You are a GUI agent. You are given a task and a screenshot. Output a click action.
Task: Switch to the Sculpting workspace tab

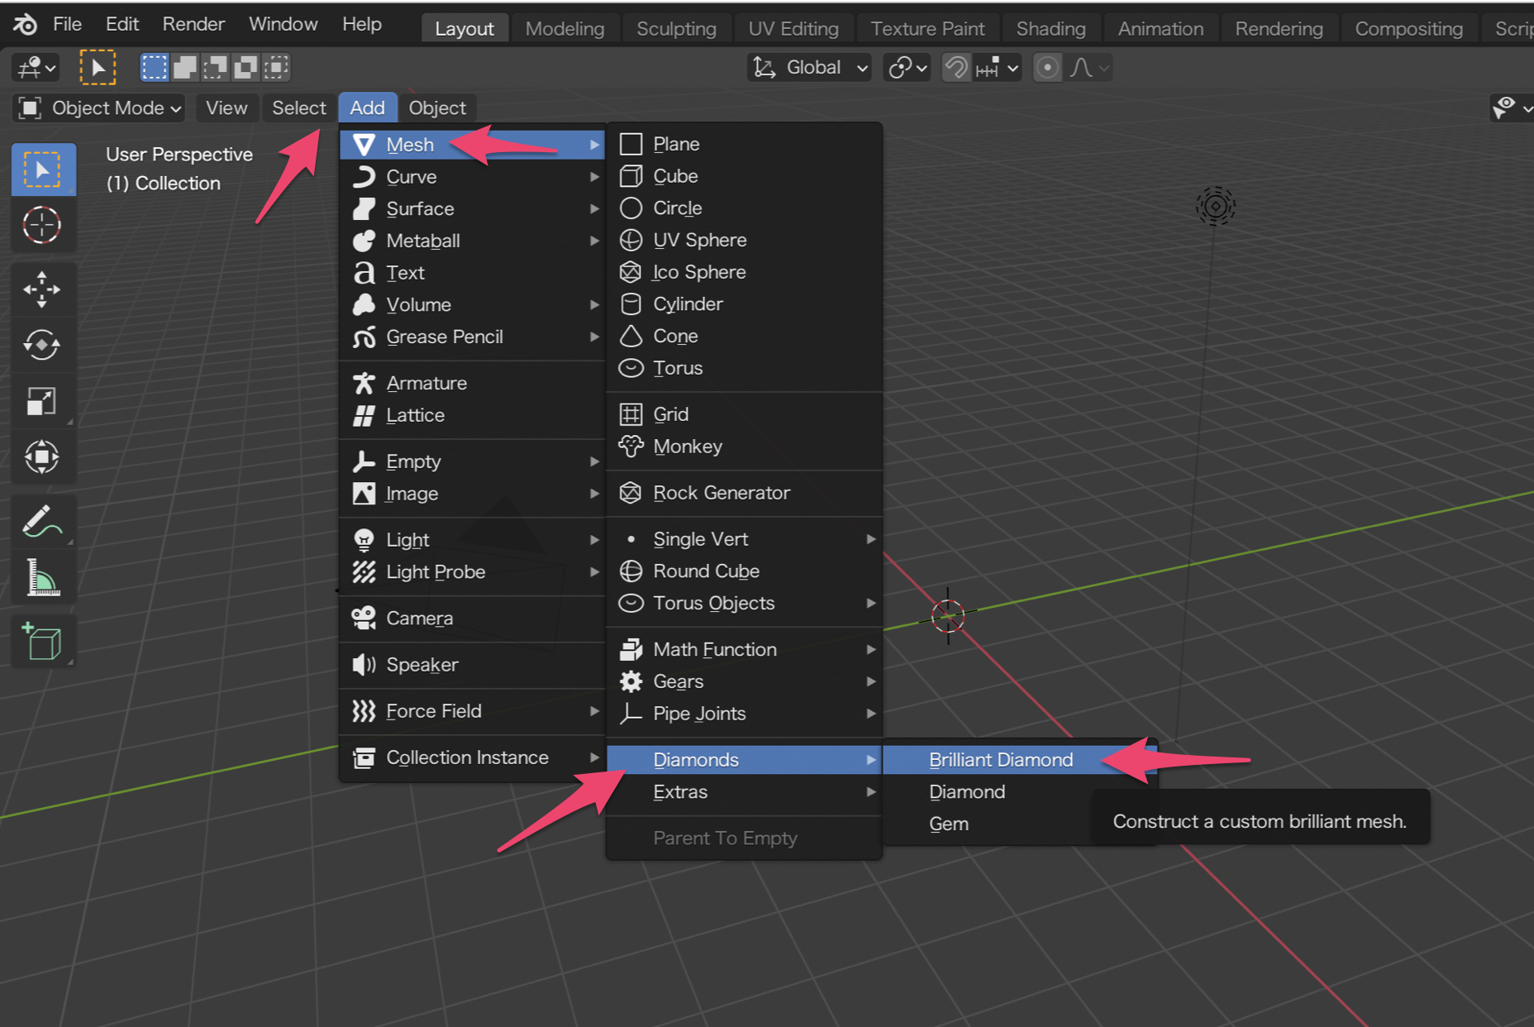tap(676, 28)
